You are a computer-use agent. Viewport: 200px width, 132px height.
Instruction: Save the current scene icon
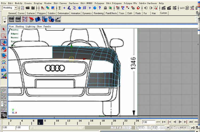[x=33, y=8]
